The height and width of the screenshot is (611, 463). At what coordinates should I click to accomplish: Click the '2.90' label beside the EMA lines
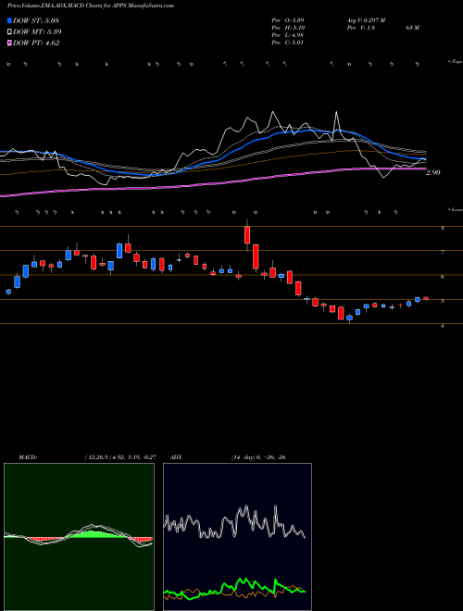click(433, 172)
